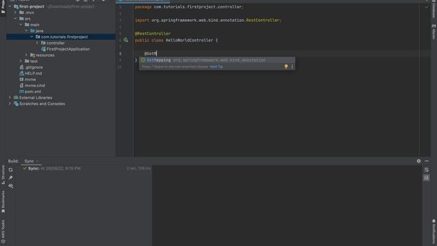
Task: Expand External Libraries node
Action: [x=10, y=98]
